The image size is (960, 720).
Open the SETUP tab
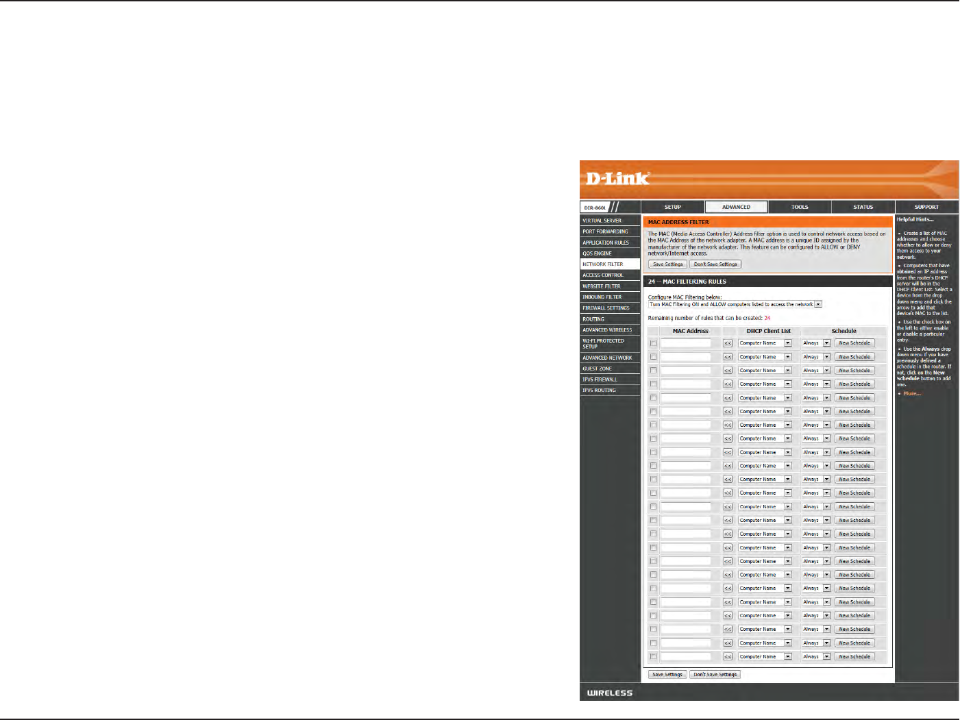pyautogui.click(x=673, y=207)
